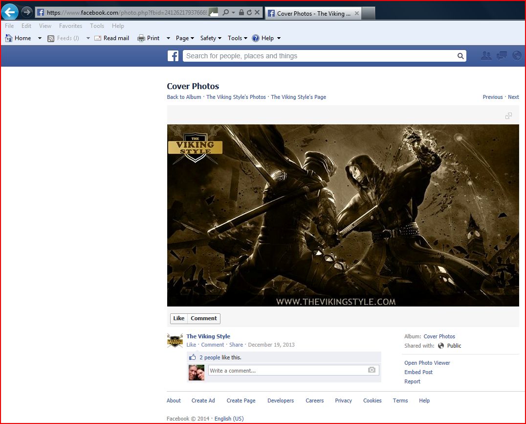Click the Feeds RSS icon
Image resolution: width=526 pixels, height=424 pixels.
tap(51, 38)
